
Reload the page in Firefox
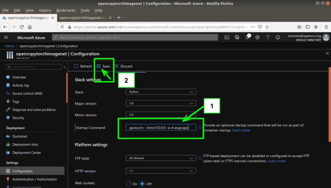point(22,27)
